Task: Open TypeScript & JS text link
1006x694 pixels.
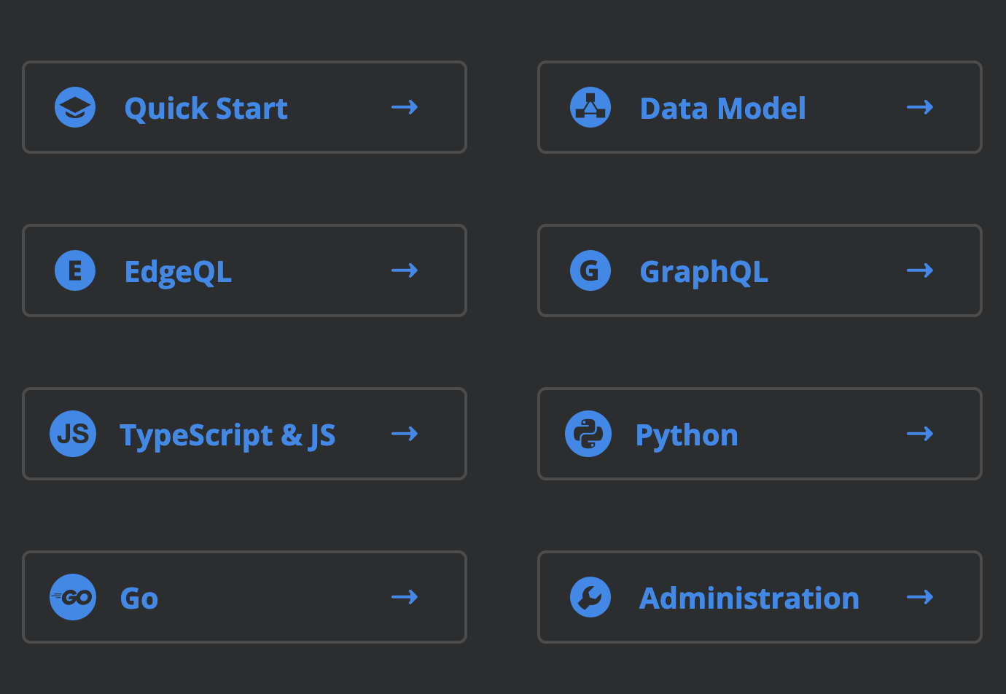Action: (227, 435)
